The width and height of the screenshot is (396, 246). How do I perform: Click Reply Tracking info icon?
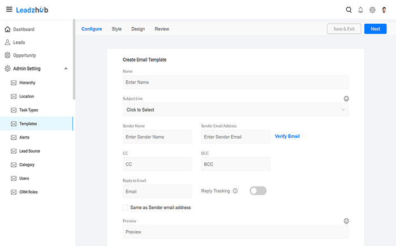click(235, 191)
